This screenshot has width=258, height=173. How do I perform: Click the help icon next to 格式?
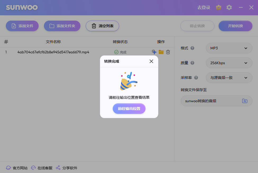[x=192, y=48]
